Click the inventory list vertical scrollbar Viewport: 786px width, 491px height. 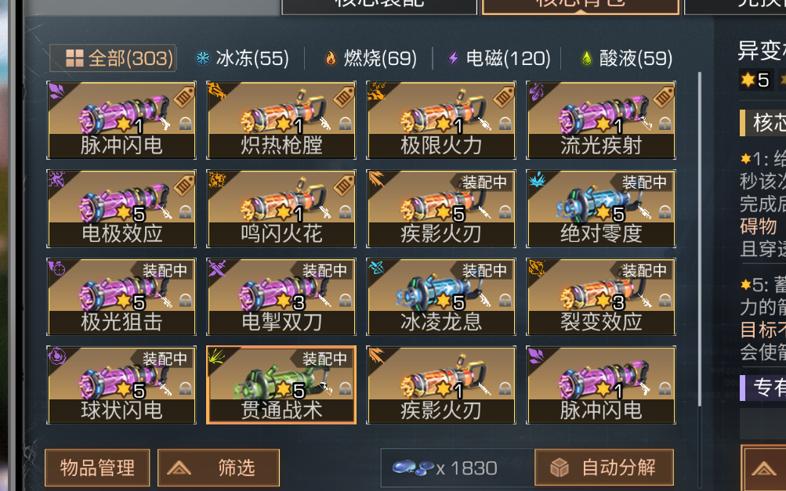pyautogui.click(x=700, y=240)
